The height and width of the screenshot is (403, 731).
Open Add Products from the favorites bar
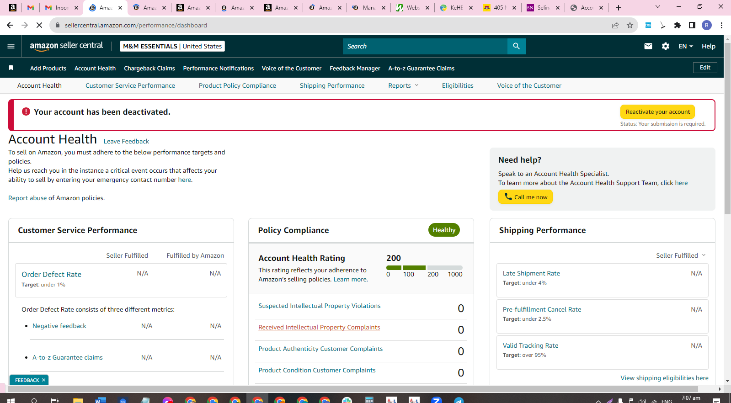(x=48, y=68)
